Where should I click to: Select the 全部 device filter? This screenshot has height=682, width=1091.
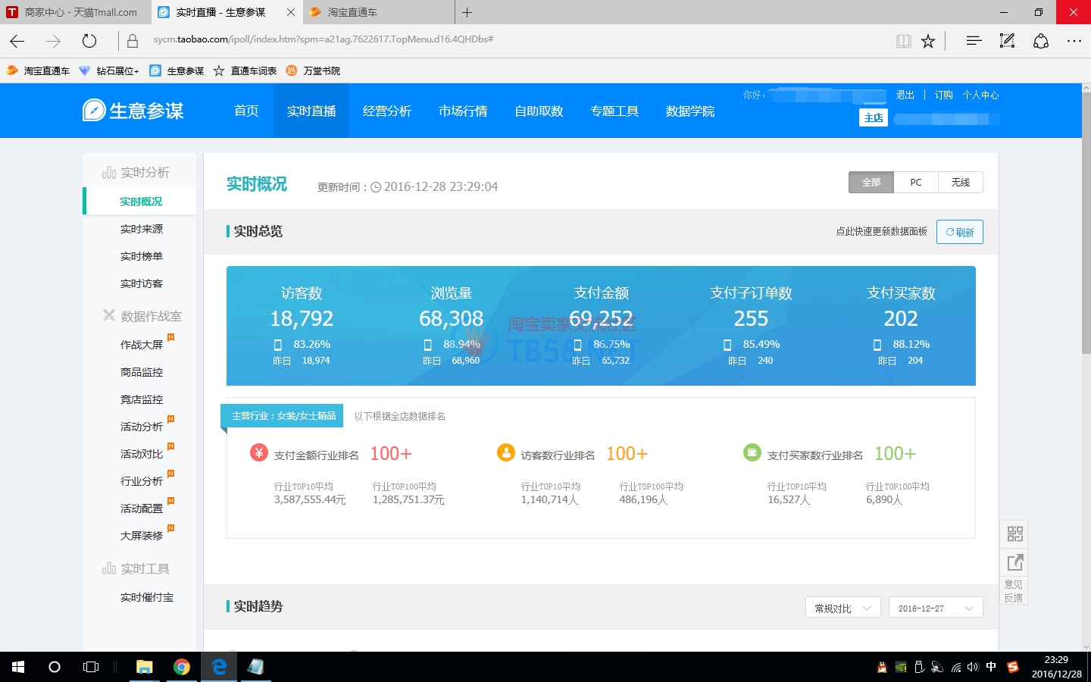(x=871, y=183)
